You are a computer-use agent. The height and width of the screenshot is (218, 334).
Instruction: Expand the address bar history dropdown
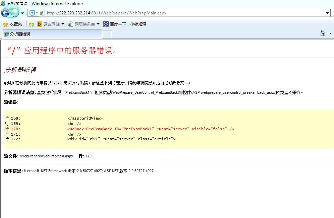(x=327, y=13)
